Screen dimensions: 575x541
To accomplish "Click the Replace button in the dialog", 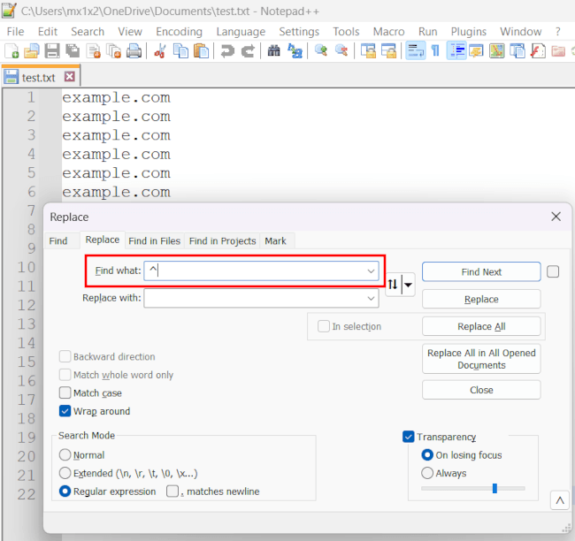I will coord(481,299).
